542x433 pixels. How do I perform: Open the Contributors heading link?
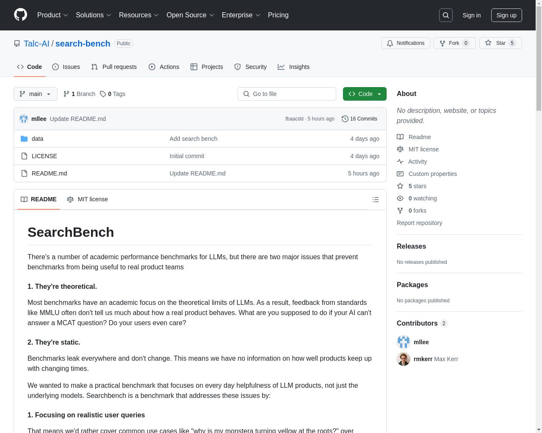pyautogui.click(x=422, y=323)
